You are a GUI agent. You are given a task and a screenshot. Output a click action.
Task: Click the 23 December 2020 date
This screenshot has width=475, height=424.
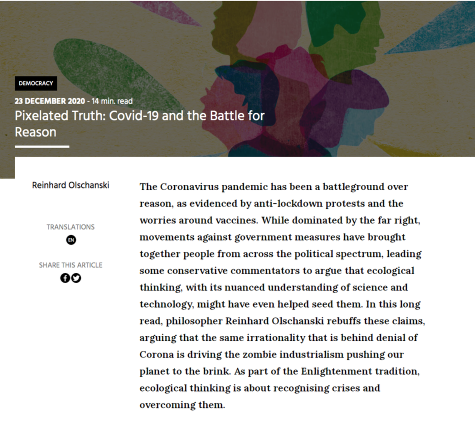click(x=50, y=101)
